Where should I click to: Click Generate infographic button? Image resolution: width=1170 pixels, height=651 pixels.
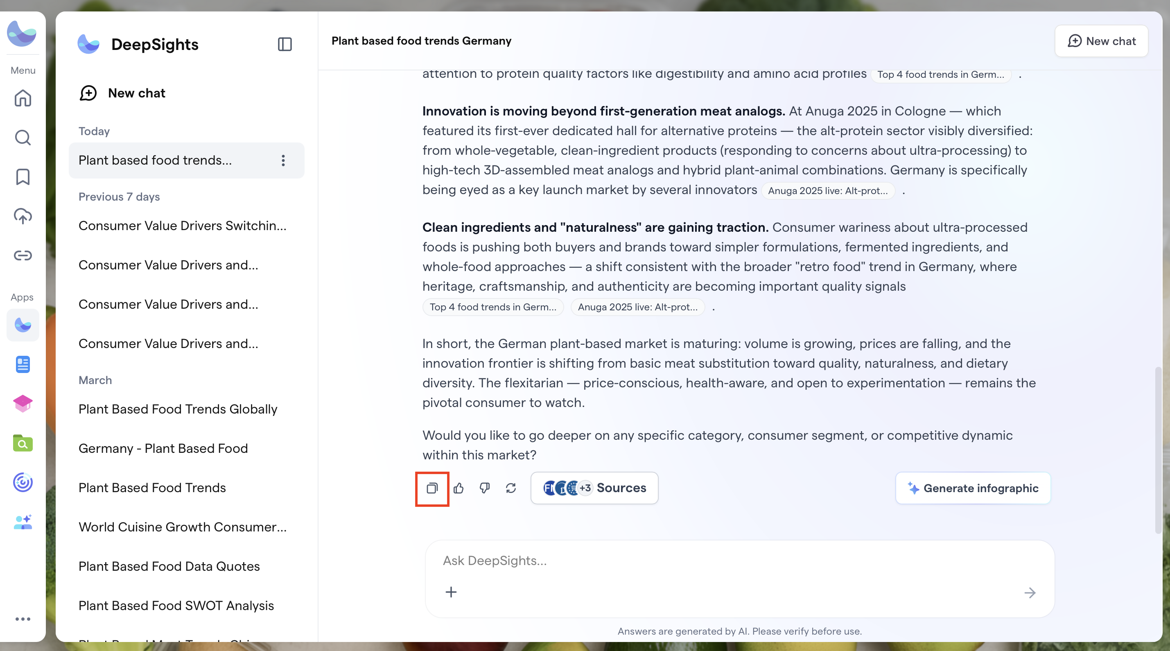(x=973, y=488)
